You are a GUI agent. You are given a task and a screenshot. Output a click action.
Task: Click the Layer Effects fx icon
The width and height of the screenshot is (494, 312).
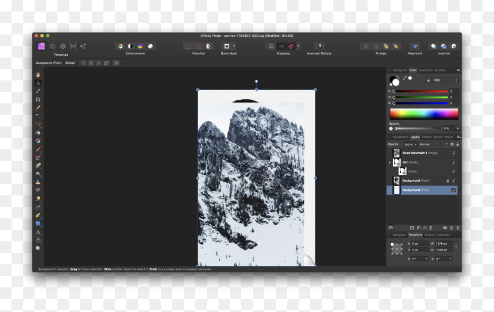pos(424,228)
